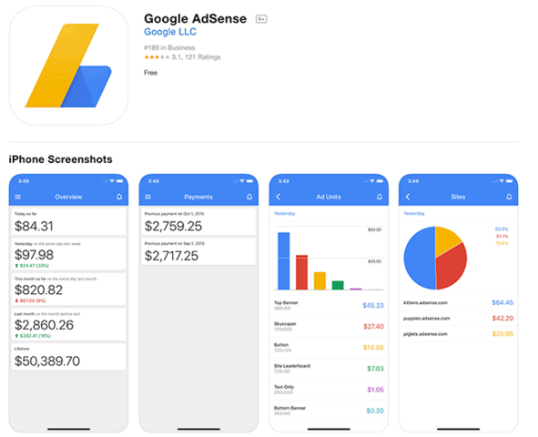Open the This month $820.82 card

[68, 290]
